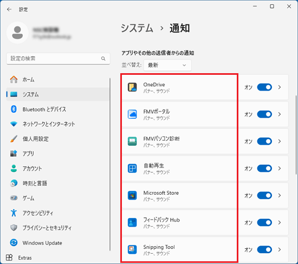Open ネットワークとインターネット section
Viewport: 298px width, 264px height.
pos(58,124)
